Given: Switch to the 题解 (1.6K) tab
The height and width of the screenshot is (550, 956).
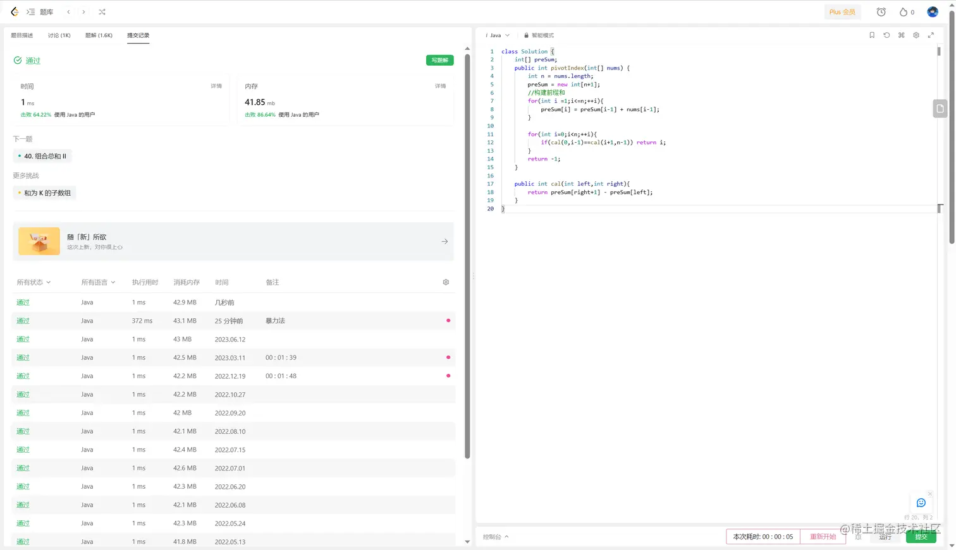Looking at the screenshot, I should point(99,35).
